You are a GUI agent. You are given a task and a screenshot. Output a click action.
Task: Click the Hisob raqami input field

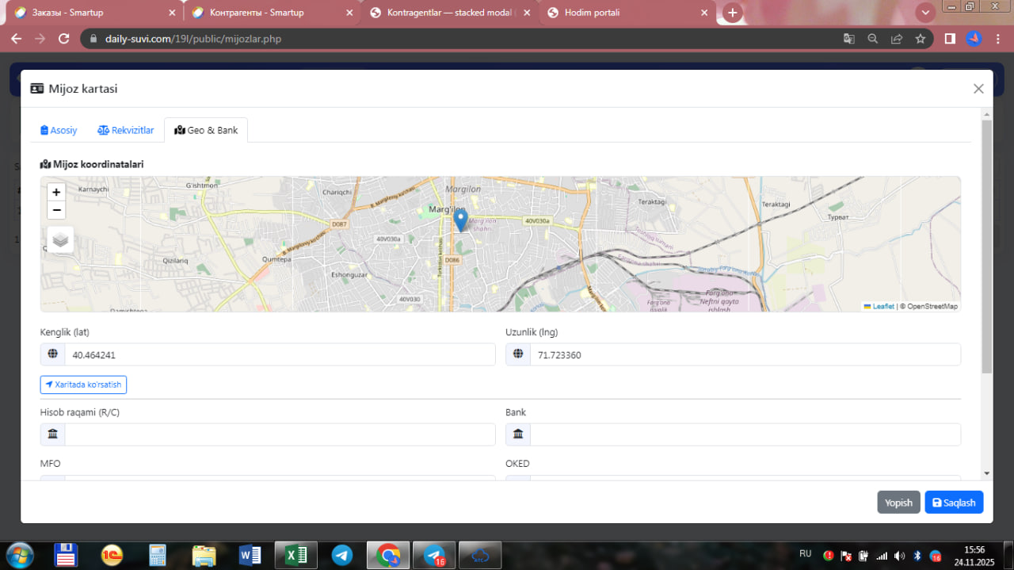279,434
